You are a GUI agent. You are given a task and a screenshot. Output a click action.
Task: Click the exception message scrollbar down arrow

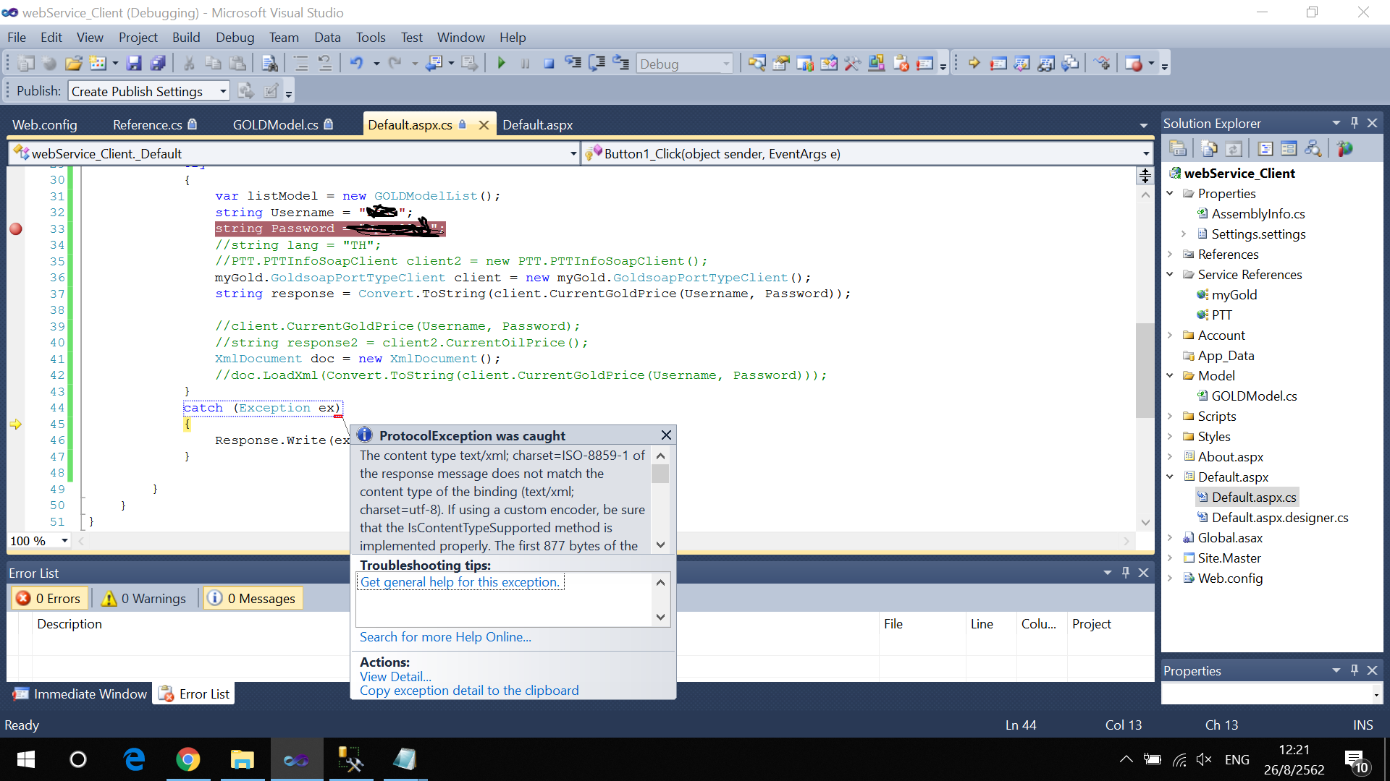click(x=660, y=545)
